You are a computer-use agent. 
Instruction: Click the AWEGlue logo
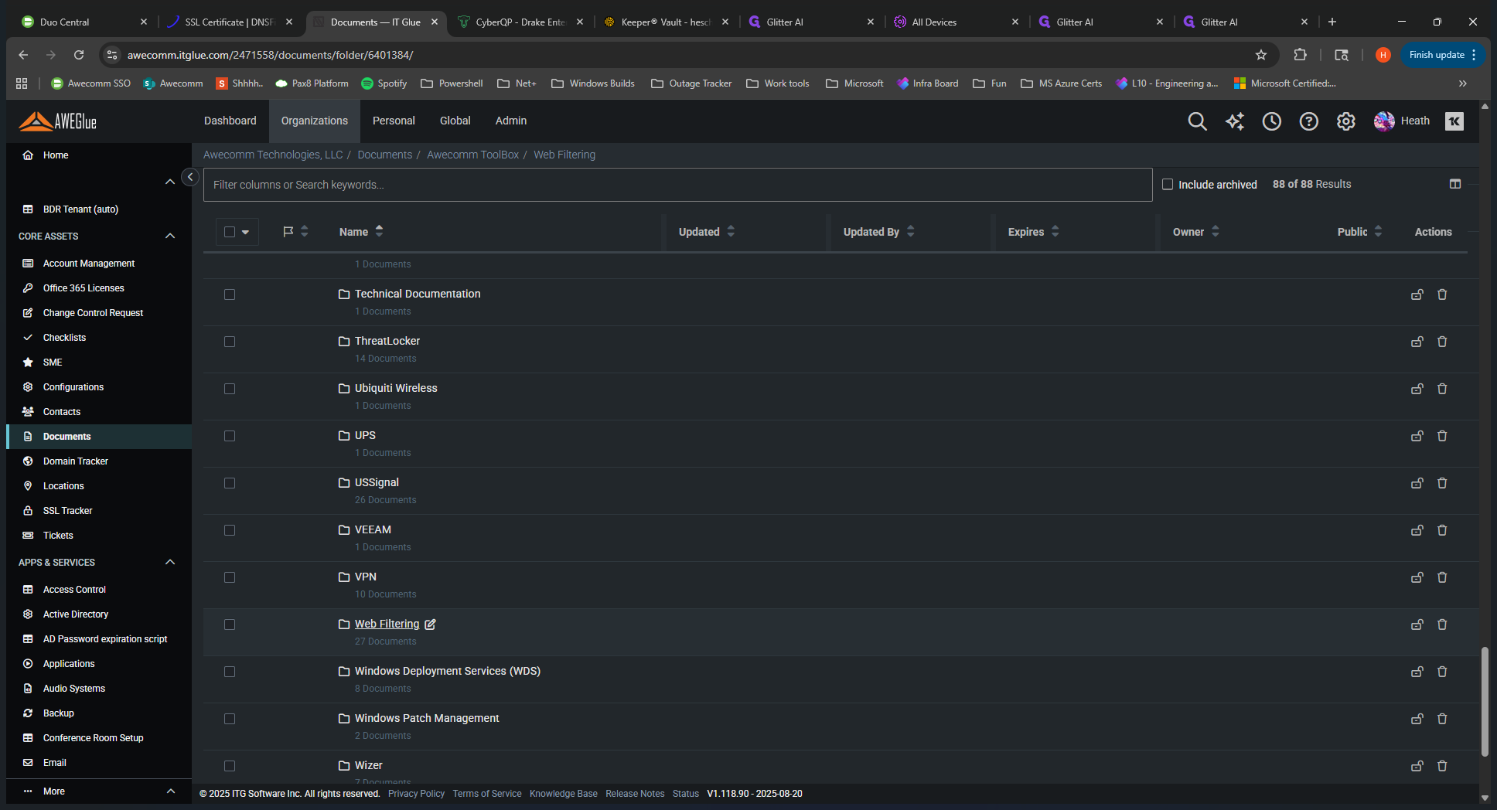(x=58, y=121)
